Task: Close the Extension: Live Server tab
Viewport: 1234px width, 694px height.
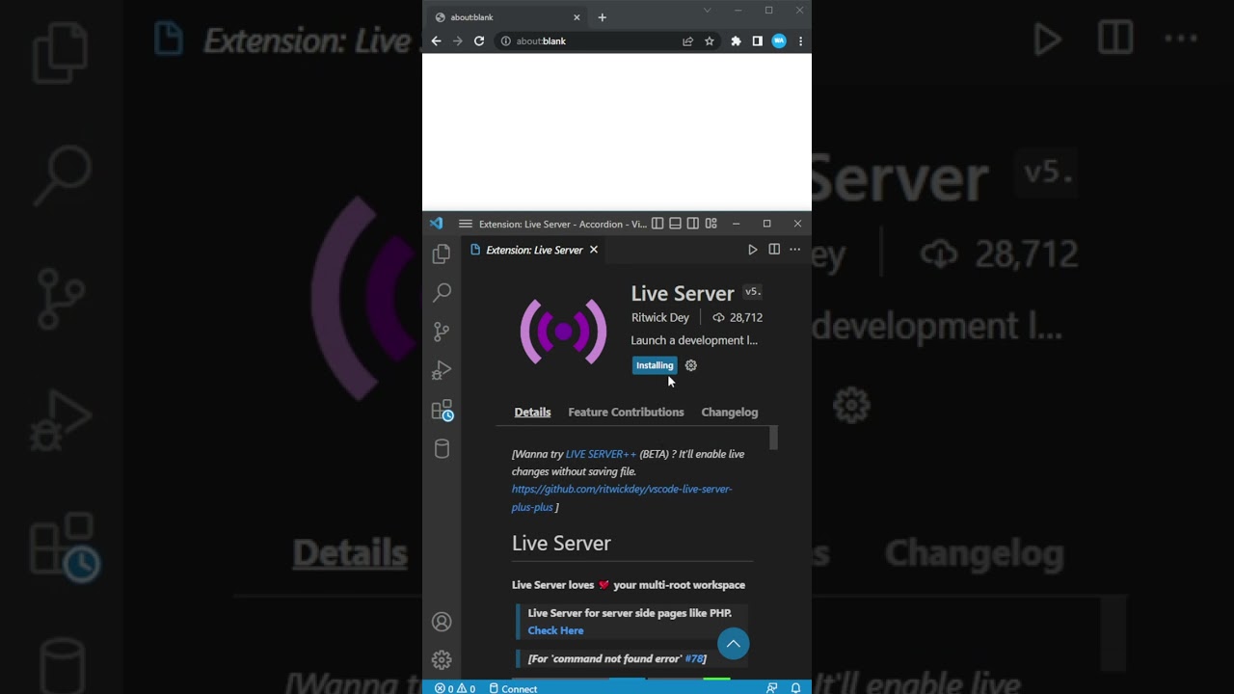Action: (x=594, y=250)
